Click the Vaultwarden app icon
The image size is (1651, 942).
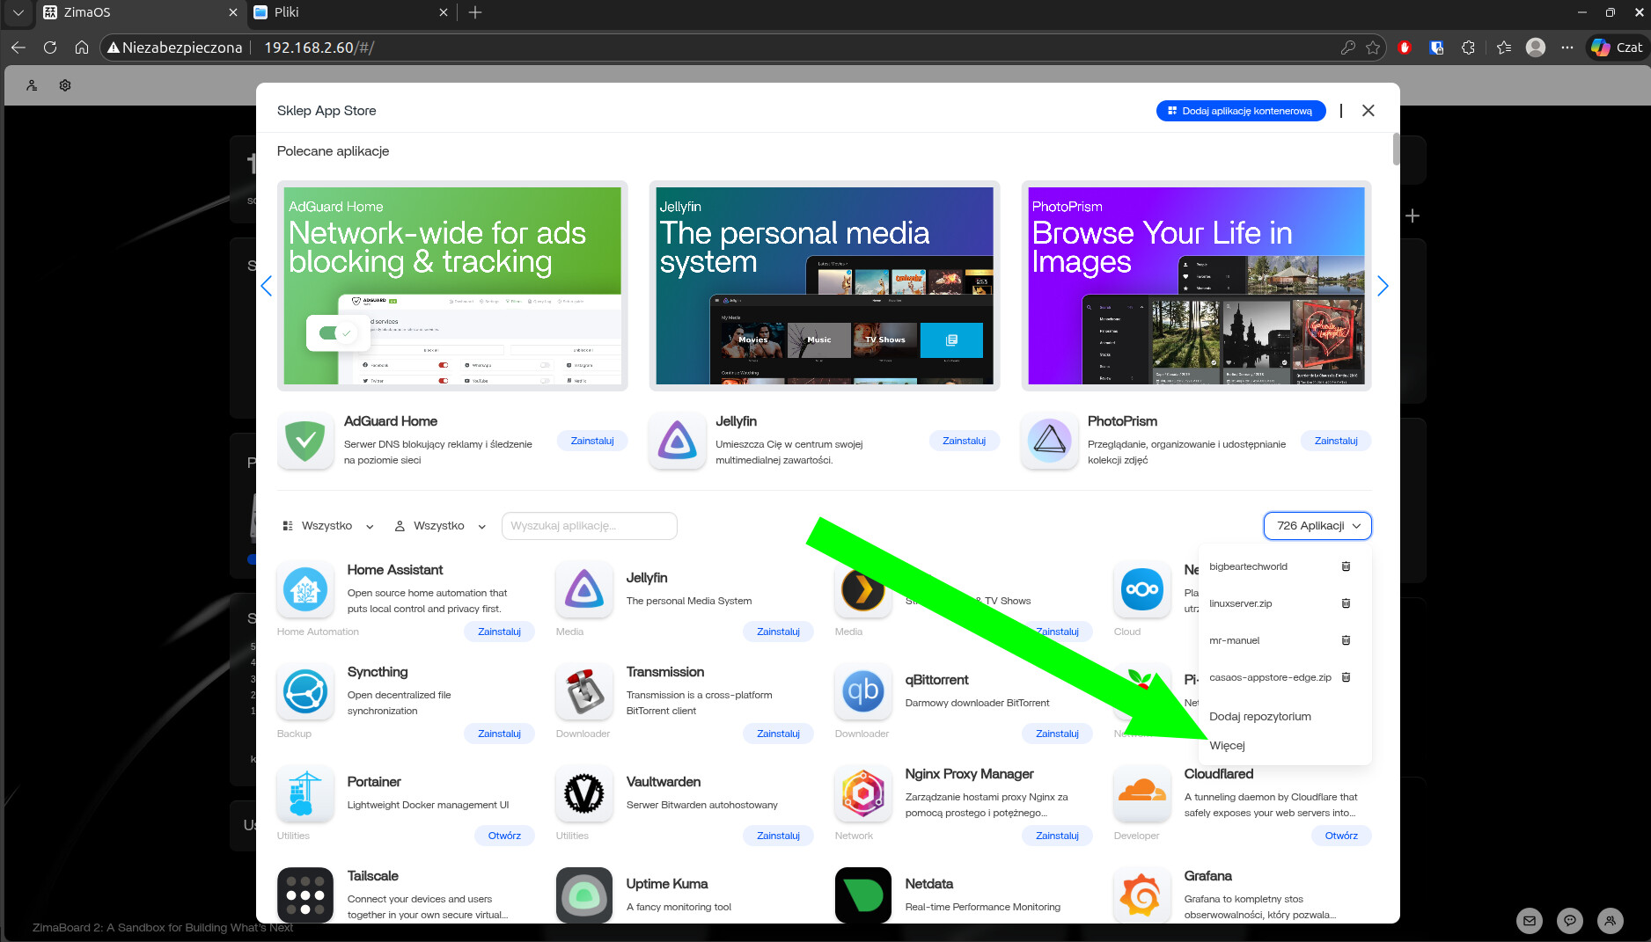pos(584,793)
